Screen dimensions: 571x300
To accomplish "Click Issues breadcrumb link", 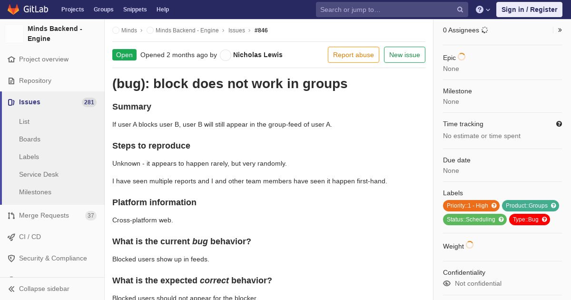I will pyautogui.click(x=236, y=30).
